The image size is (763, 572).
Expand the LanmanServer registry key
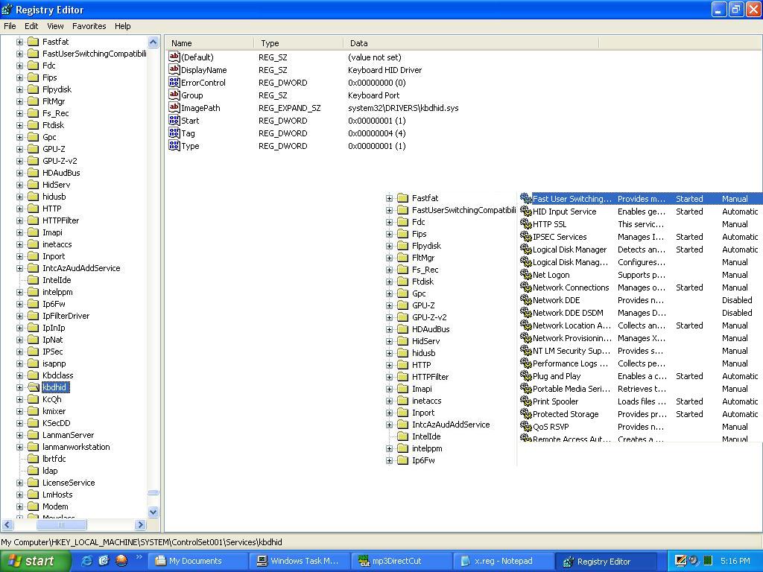[x=20, y=435]
